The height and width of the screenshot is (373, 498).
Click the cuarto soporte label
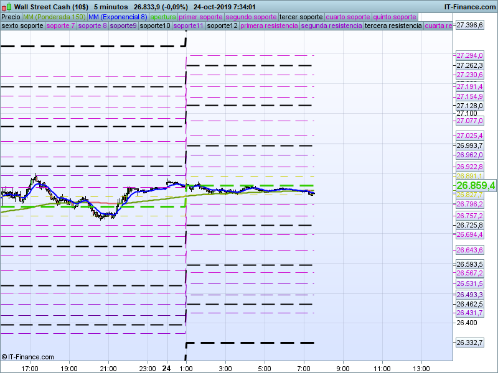pos(348,17)
